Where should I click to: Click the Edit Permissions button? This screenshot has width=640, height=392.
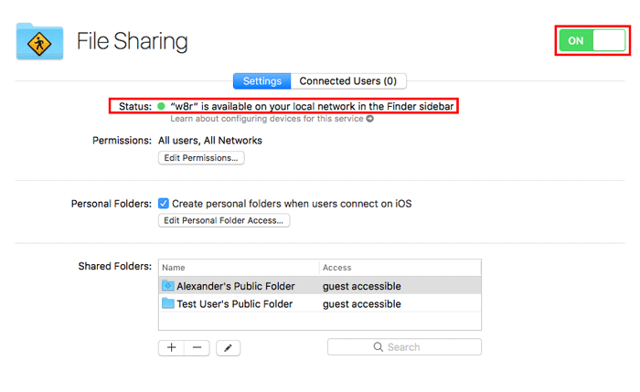click(x=201, y=158)
